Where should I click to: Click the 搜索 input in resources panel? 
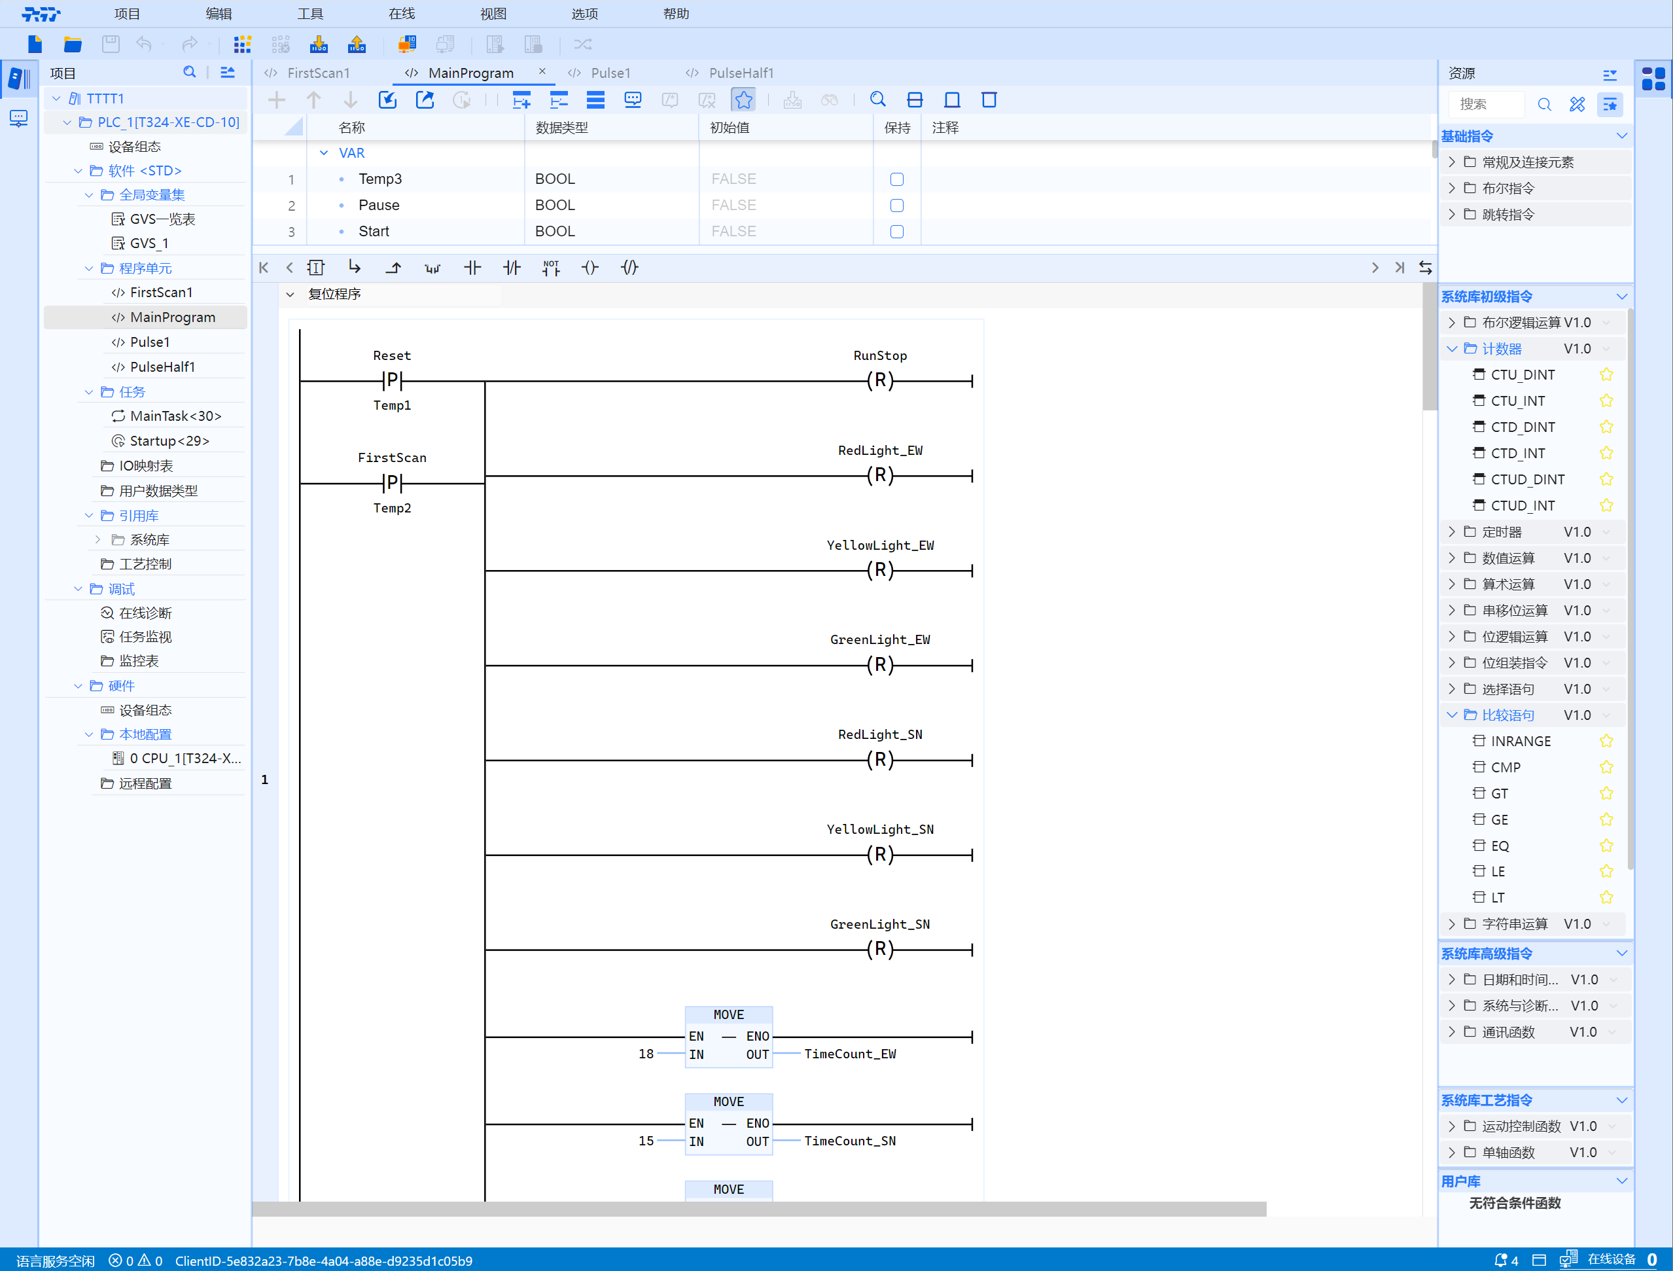1487,105
